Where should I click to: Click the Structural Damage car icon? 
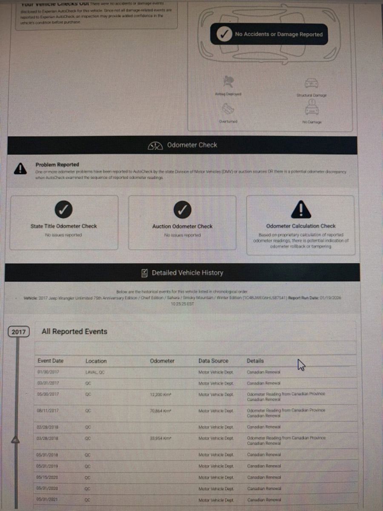312,83
